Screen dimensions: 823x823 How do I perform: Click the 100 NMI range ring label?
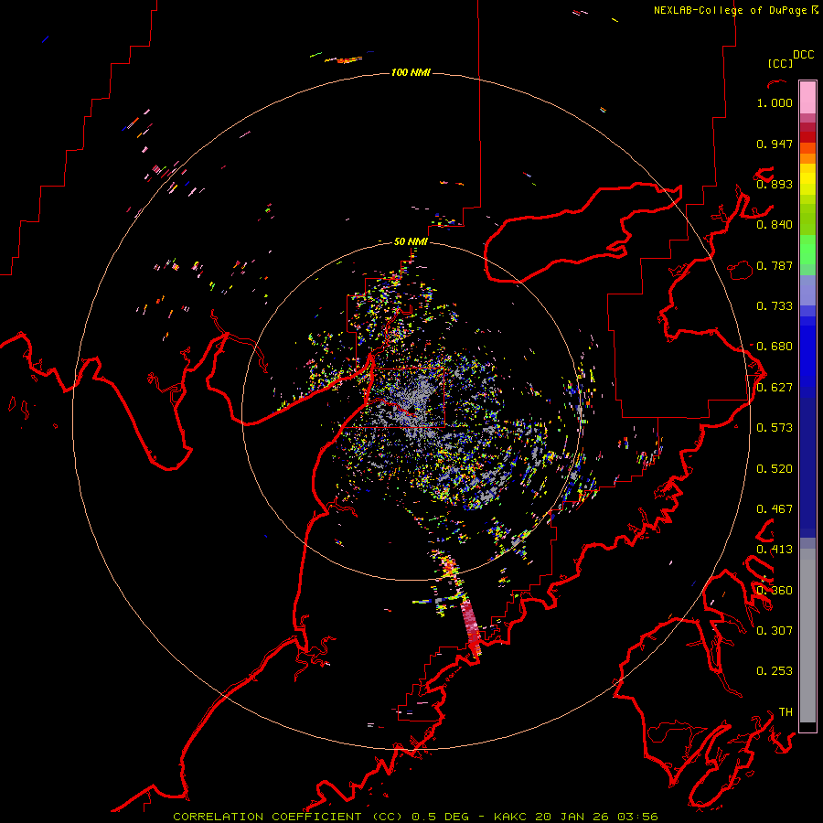(411, 72)
